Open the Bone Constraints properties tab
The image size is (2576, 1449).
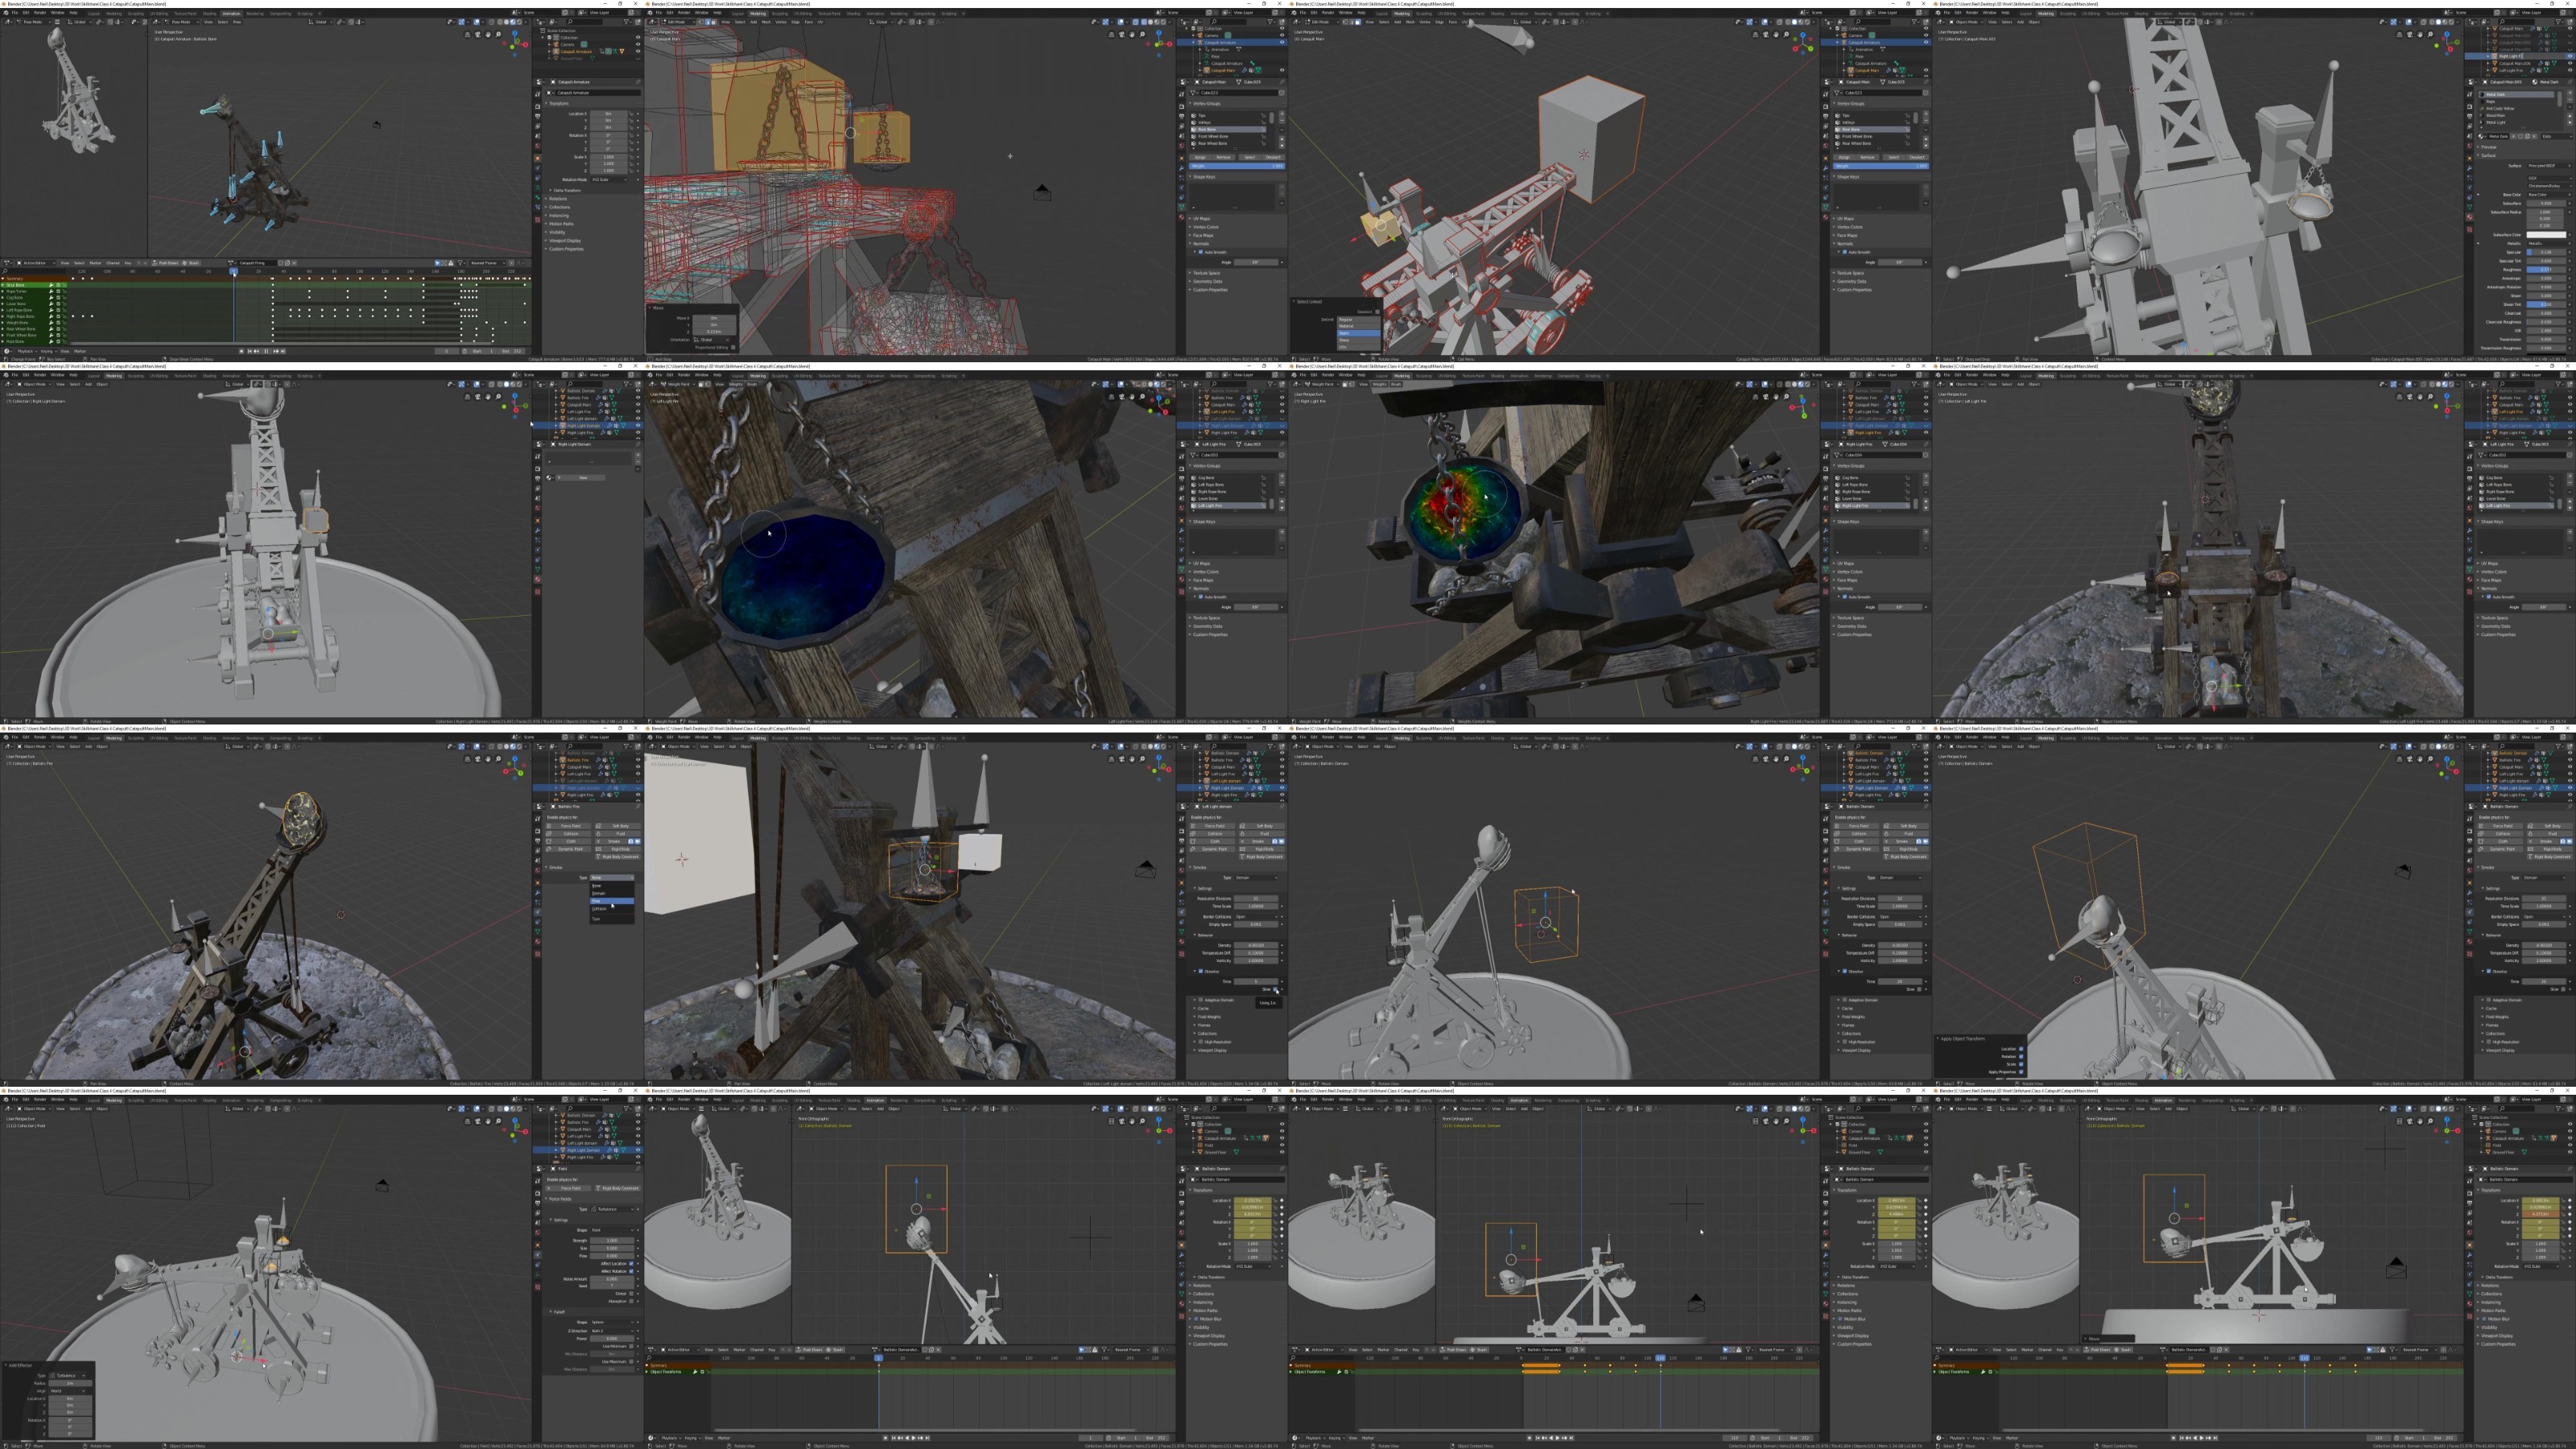pyautogui.click(x=538, y=207)
